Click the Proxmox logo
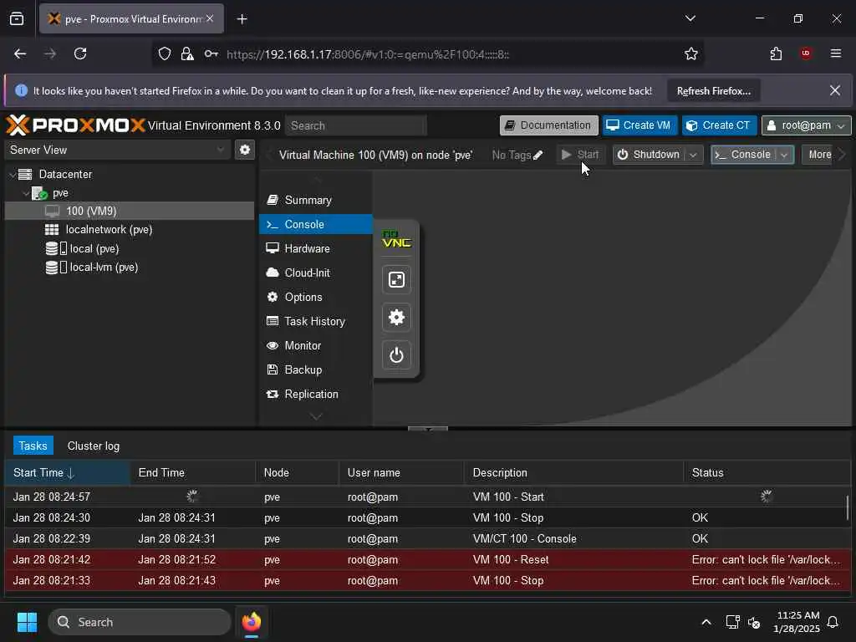 [76, 125]
